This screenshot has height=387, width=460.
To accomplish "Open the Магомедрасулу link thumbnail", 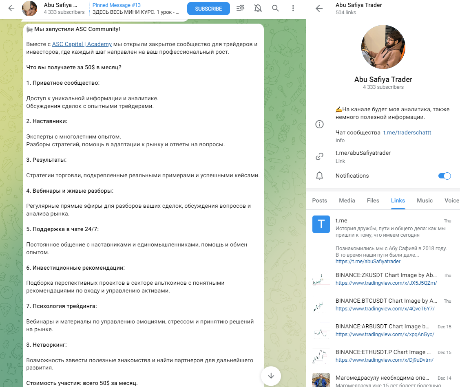I will coord(321,380).
